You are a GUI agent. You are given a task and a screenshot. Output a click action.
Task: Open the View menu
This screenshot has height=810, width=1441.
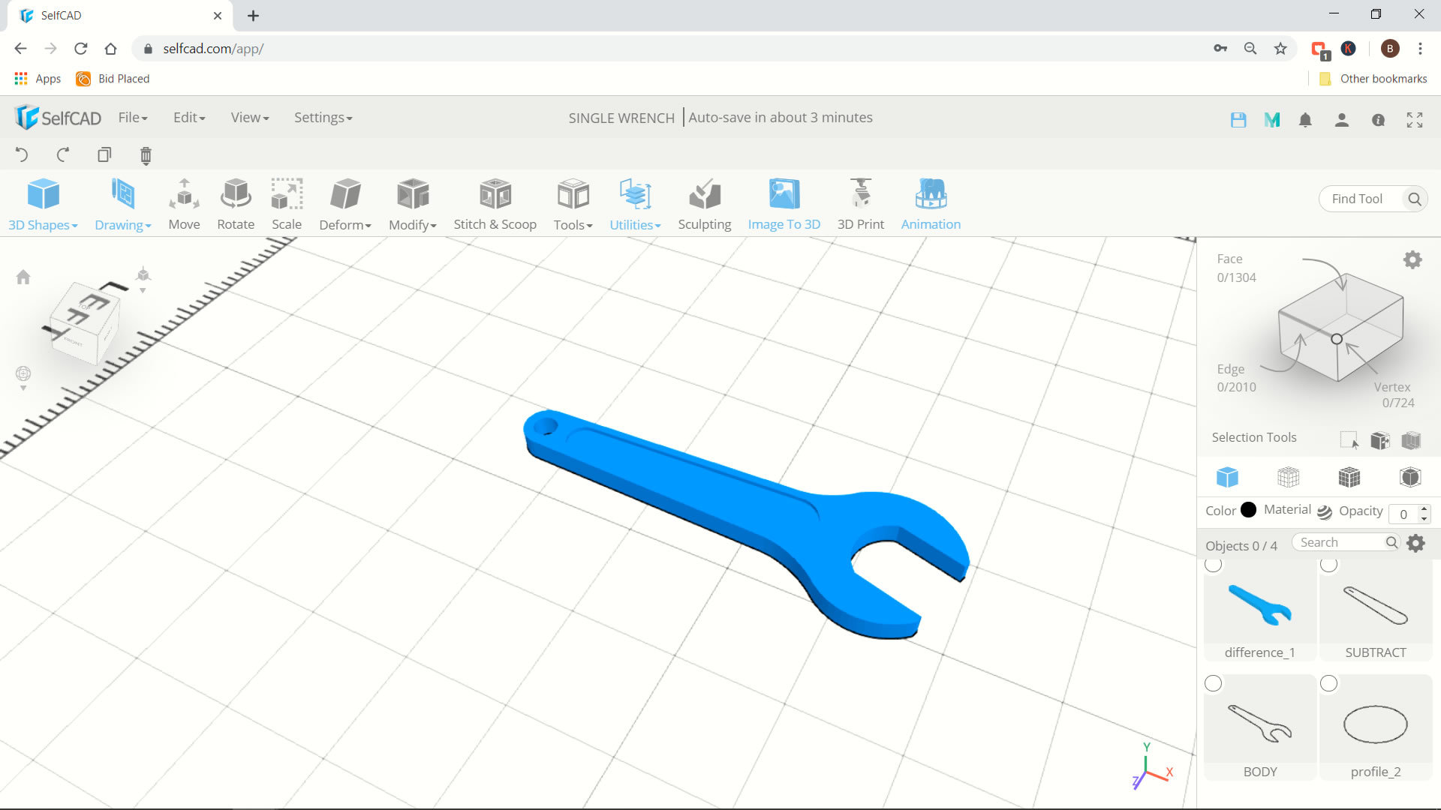[249, 117]
